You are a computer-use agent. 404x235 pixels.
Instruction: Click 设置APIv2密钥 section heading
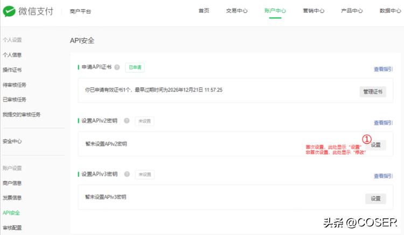click(x=100, y=121)
